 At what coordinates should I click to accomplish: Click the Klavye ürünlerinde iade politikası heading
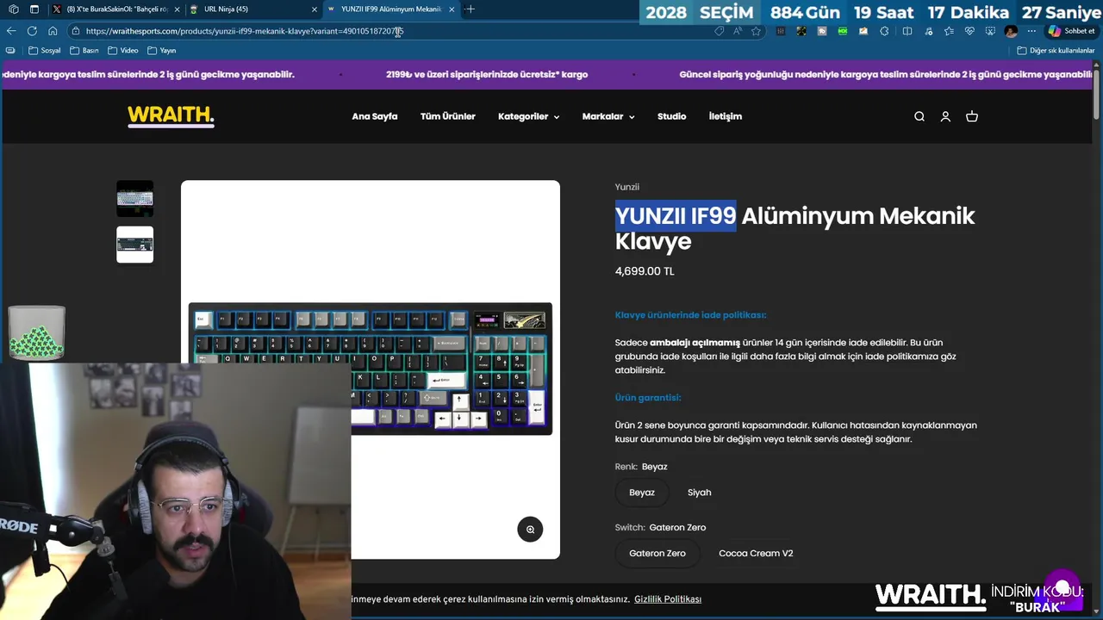point(690,315)
